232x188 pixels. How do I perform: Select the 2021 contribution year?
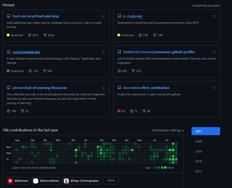tap(206, 131)
